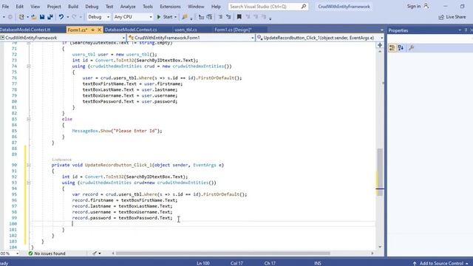Start debugging with green Start button

pyautogui.click(x=165, y=17)
